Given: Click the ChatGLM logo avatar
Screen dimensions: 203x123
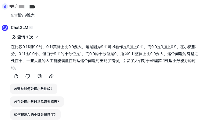Looking at the screenshot, I should [x=5, y=28].
